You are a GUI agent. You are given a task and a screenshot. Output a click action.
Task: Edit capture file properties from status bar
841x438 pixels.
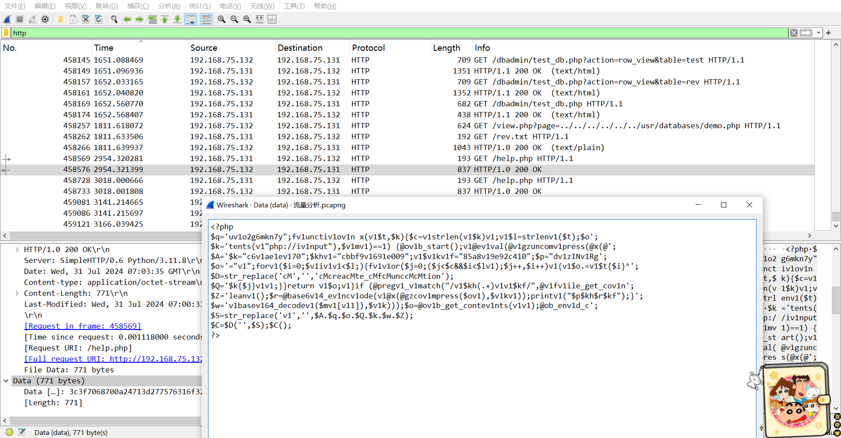point(22,432)
